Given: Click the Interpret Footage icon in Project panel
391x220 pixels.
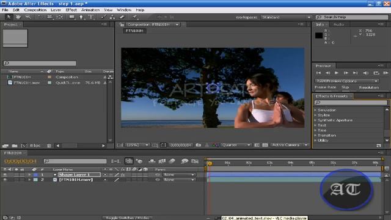Looking at the screenshot, I should tap(5, 145).
